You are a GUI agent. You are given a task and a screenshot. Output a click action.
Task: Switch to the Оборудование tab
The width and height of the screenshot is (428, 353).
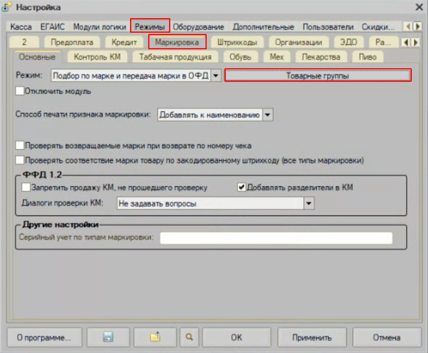pos(199,27)
